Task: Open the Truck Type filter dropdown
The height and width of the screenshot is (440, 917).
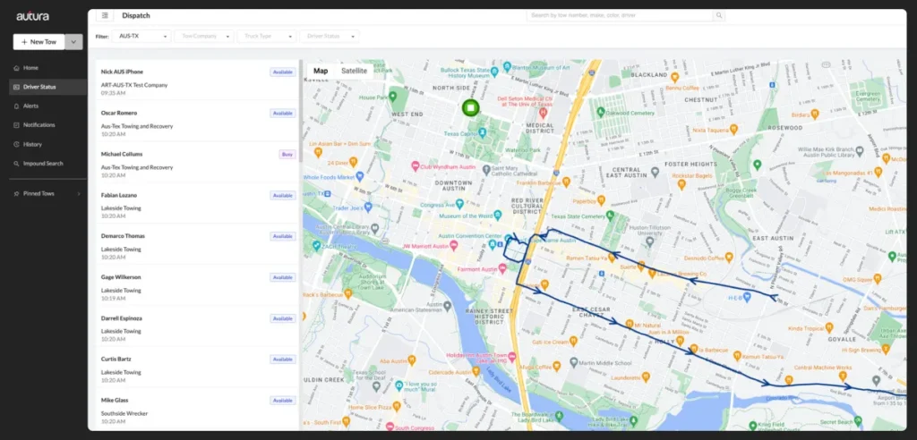Action: 267,37
